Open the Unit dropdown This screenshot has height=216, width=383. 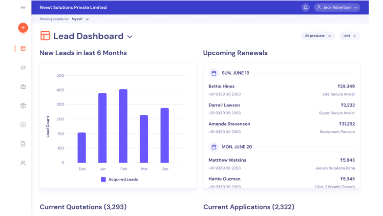[349, 36]
